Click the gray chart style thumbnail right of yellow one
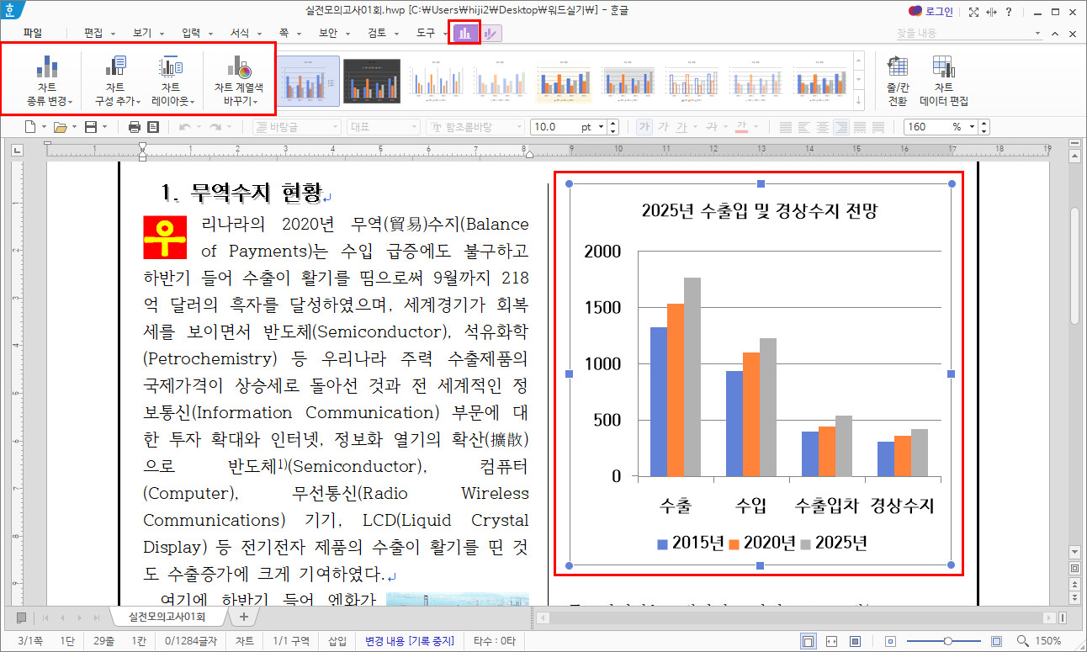 [x=629, y=81]
